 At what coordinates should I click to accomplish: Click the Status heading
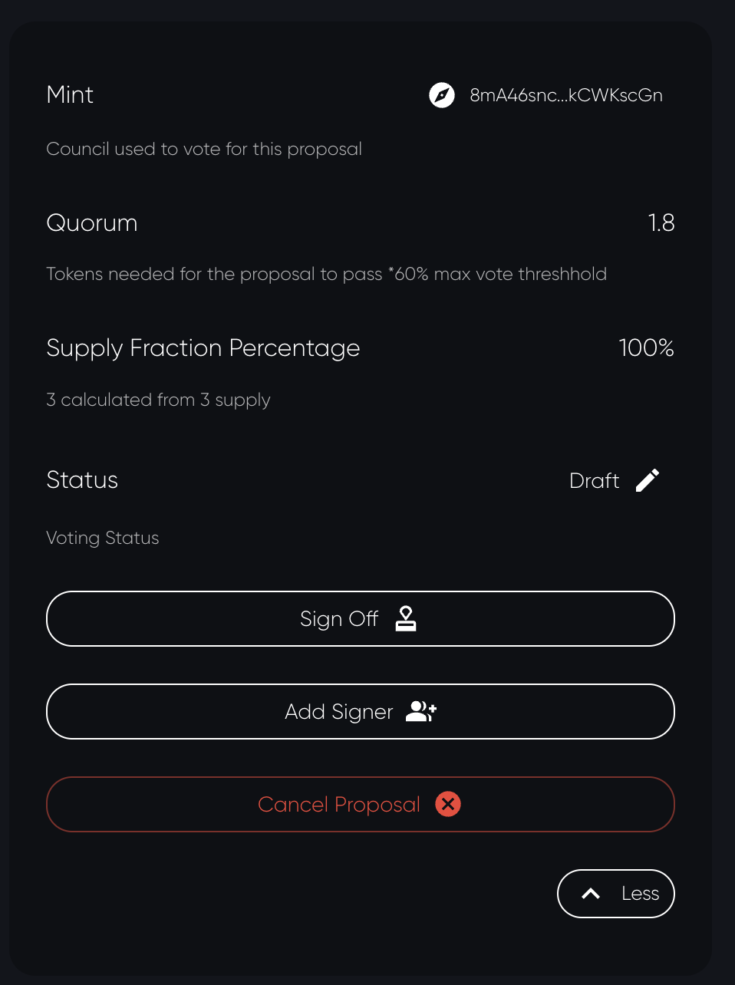click(82, 480)
